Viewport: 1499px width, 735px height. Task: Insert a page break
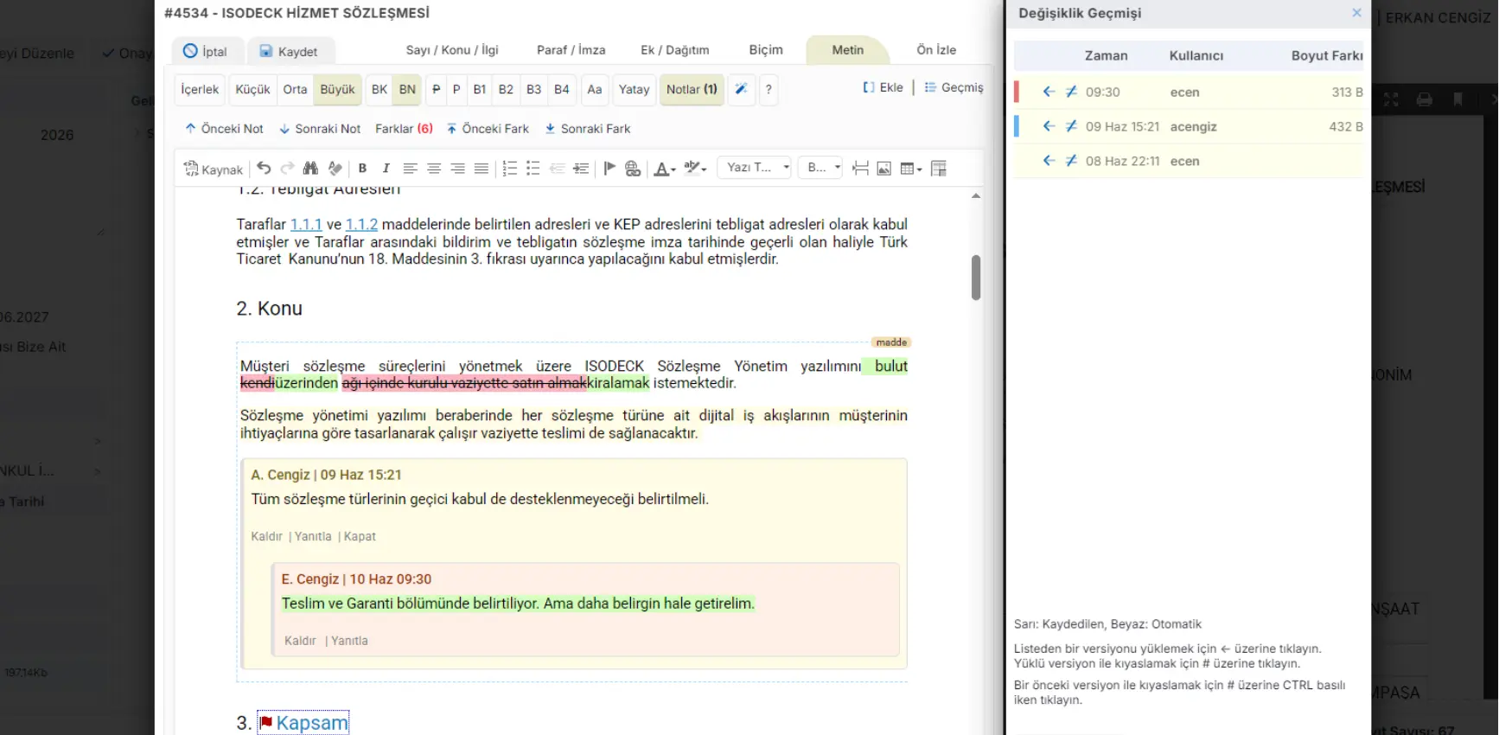(860, 169)
